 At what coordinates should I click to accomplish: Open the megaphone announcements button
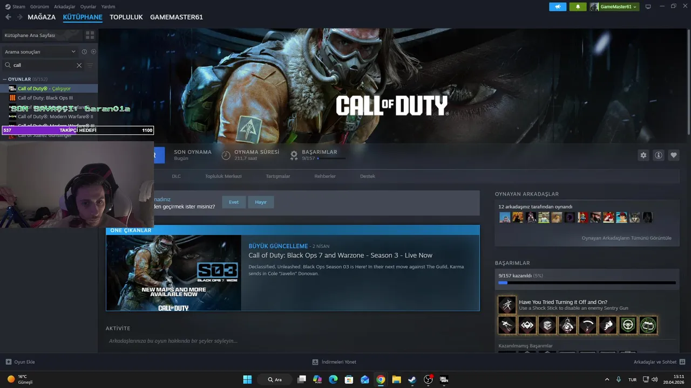558,6
